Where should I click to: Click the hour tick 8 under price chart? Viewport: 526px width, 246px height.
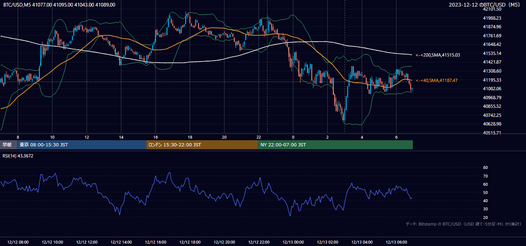18,137
